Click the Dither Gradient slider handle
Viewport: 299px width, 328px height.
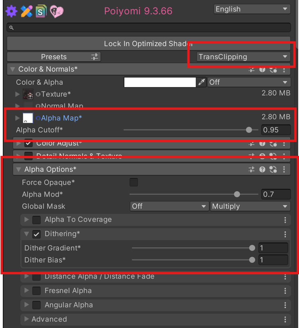252,248
